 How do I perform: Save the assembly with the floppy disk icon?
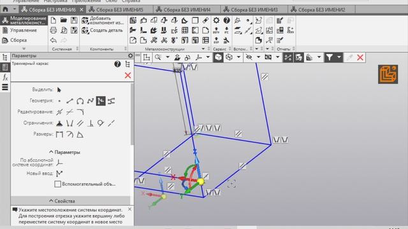(x=74, y=20)
